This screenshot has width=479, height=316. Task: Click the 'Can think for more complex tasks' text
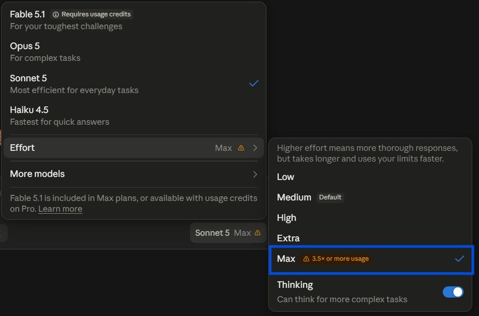click(x=342, y=299)
